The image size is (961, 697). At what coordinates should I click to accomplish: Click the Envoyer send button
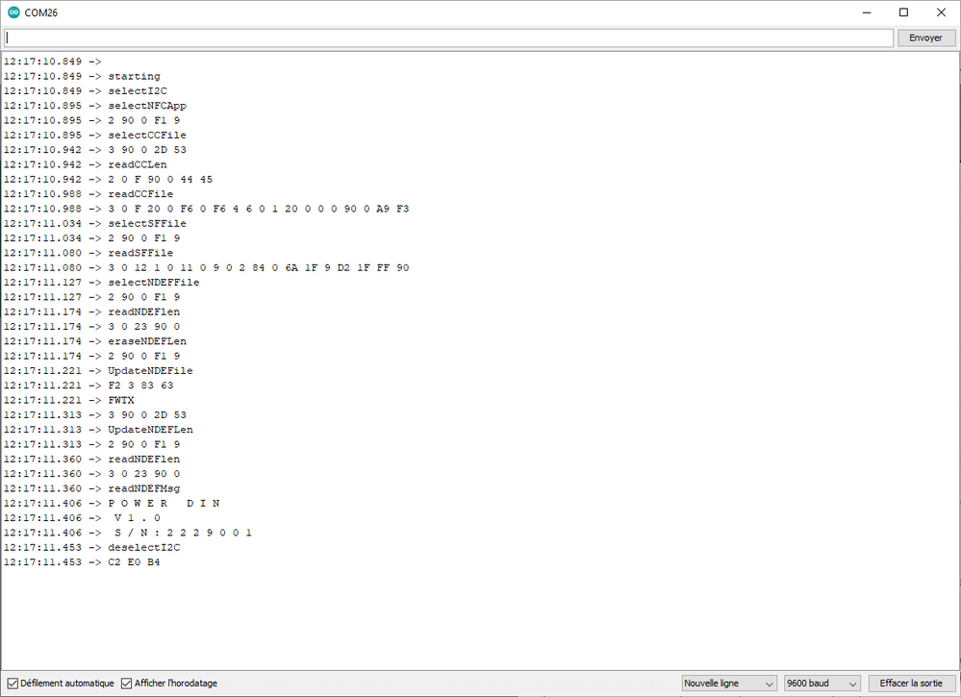point(925,37)
